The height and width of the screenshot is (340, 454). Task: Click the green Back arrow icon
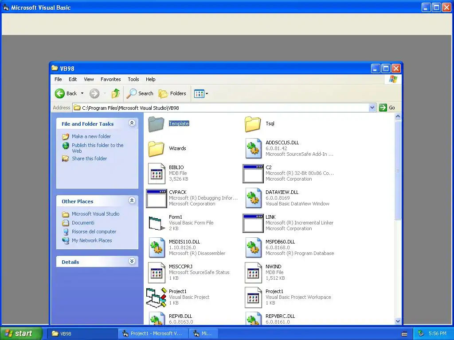click(60, 93)
